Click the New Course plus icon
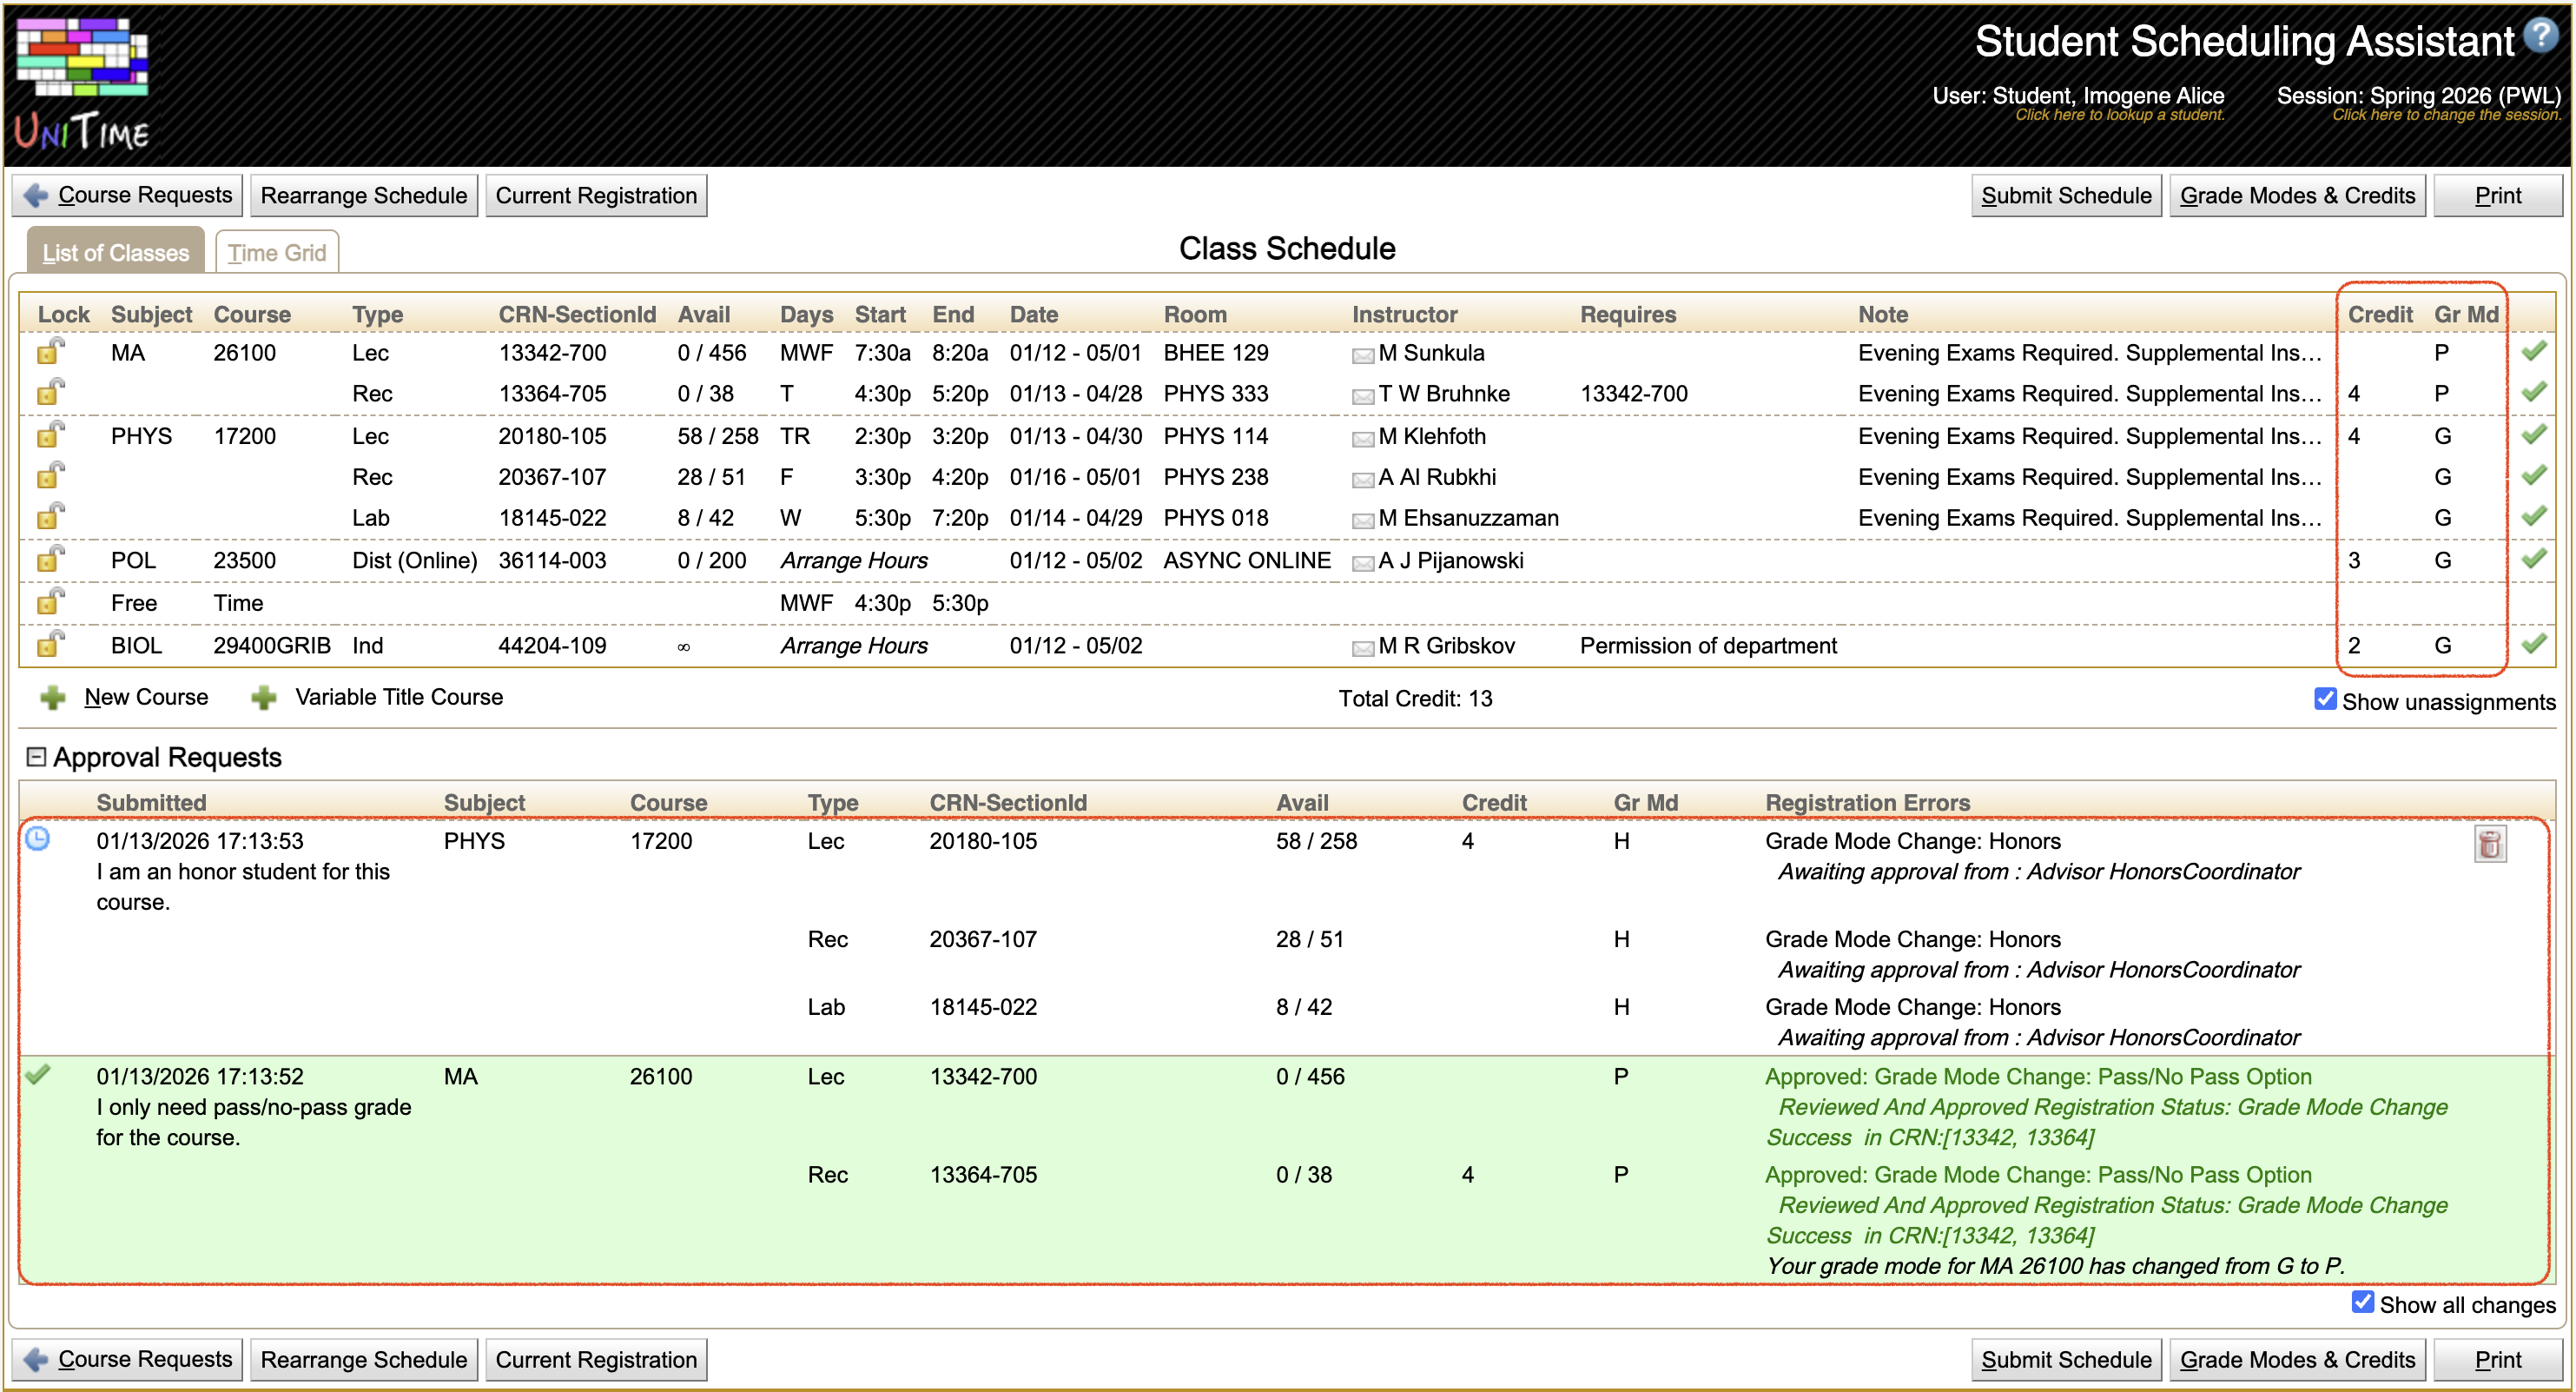The height and width of the screenshot is (1392, 2576). click(x=54, y=697)
